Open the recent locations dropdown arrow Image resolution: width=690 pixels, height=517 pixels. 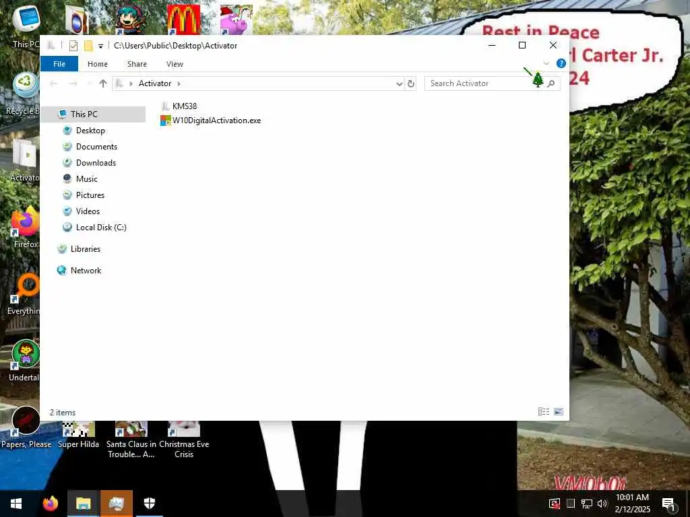pos(88,83)
